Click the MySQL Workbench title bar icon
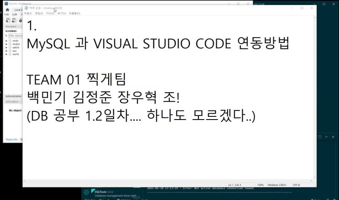Image resolution: width=339 pixels, height=200 pixels. (6, 4)
